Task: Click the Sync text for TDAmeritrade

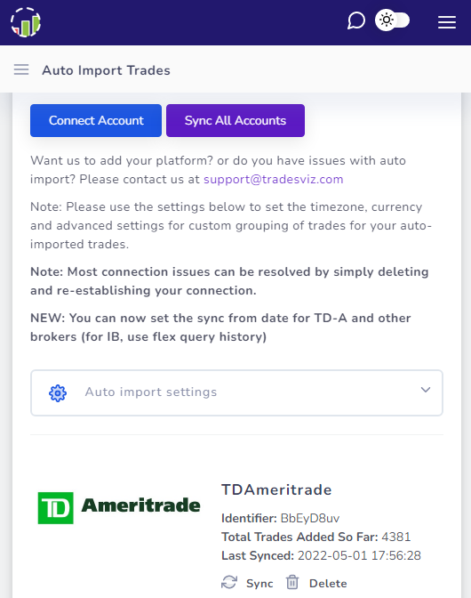Action: click(259, 584)
